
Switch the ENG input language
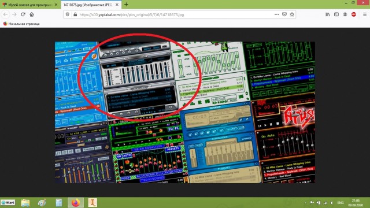341,203
